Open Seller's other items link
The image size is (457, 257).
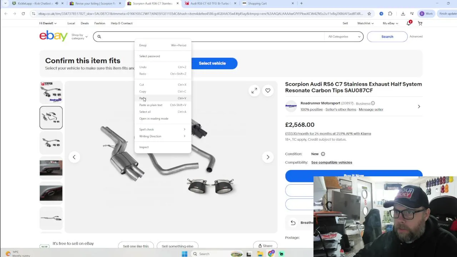[x=341, y=110]
